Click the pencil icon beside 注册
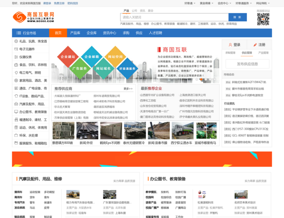 255,44
